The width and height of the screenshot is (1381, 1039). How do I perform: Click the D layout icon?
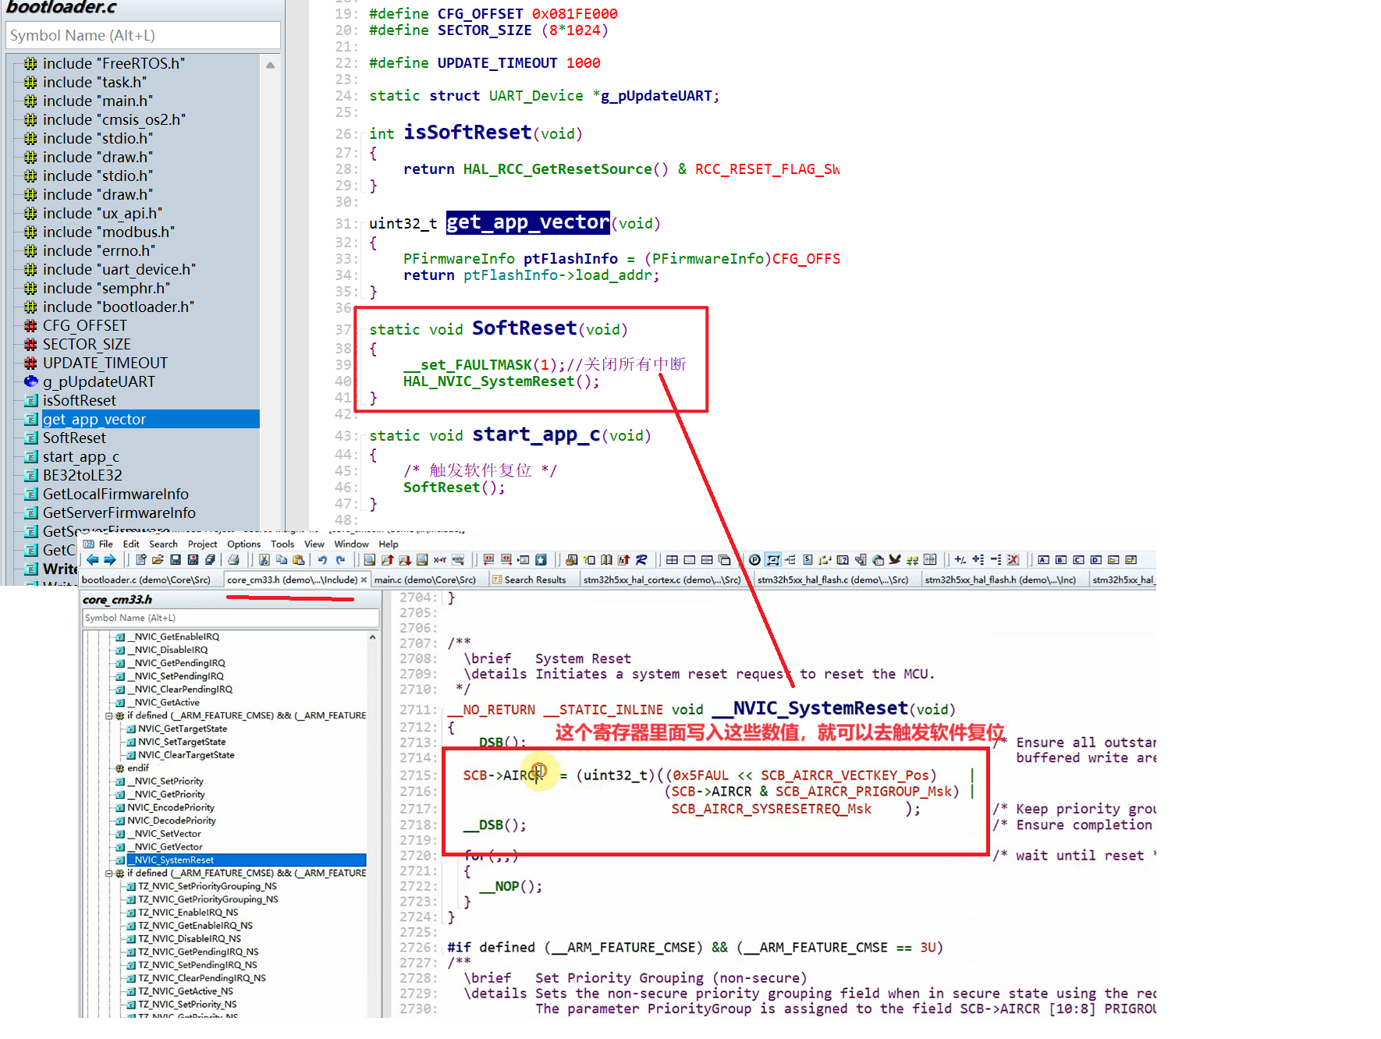1095,559
